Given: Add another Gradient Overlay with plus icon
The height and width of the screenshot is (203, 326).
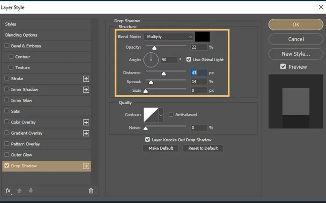Looking at the screenshot, I should pos(86,133).
